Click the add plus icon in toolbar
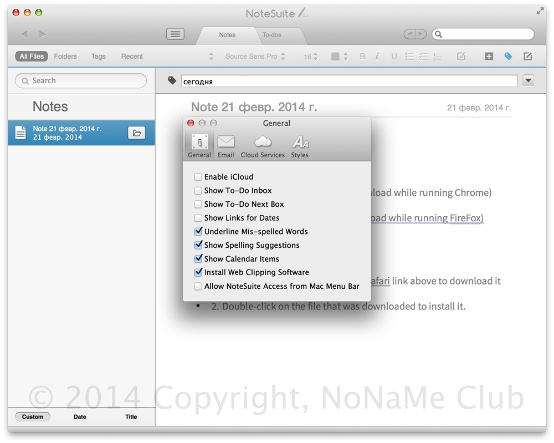 pyautogui.click(x=489, y=56)
